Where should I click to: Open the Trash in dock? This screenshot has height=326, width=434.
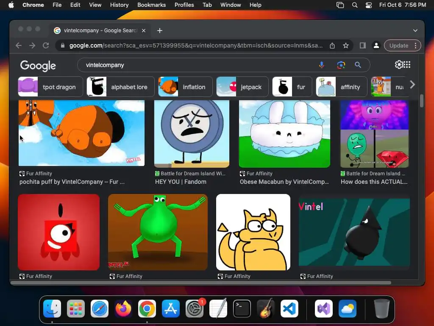[382, 309]
